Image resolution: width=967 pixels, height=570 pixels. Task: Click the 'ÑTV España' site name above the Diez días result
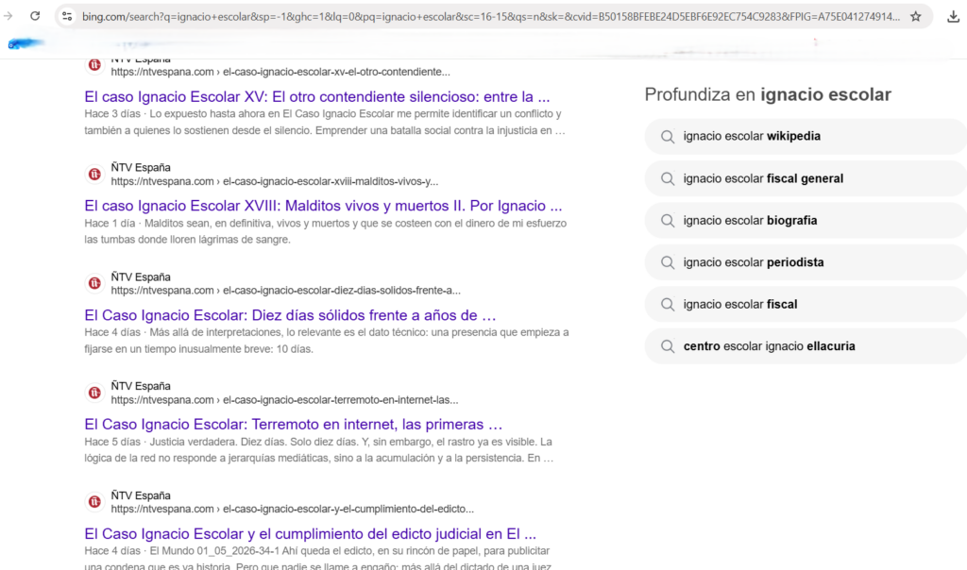pos(141,277)
